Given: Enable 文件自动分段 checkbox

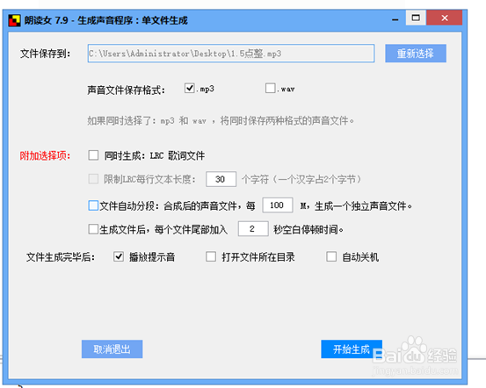Looking at the screenshot, I should pyautogui.click(x=93, y=205).
